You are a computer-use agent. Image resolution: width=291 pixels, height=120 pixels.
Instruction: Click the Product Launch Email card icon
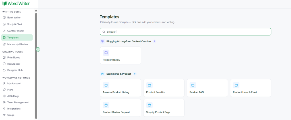tap(236, 85)
